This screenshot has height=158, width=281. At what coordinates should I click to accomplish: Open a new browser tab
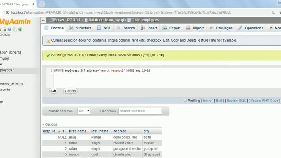click(x=42, y=4)
